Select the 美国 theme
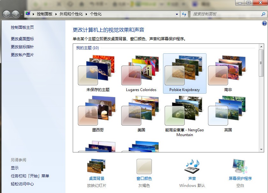This screenshot has width=268, height=193. click(141, 114)
